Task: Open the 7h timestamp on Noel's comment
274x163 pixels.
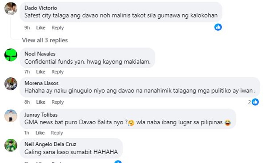Action: [27, 72]
